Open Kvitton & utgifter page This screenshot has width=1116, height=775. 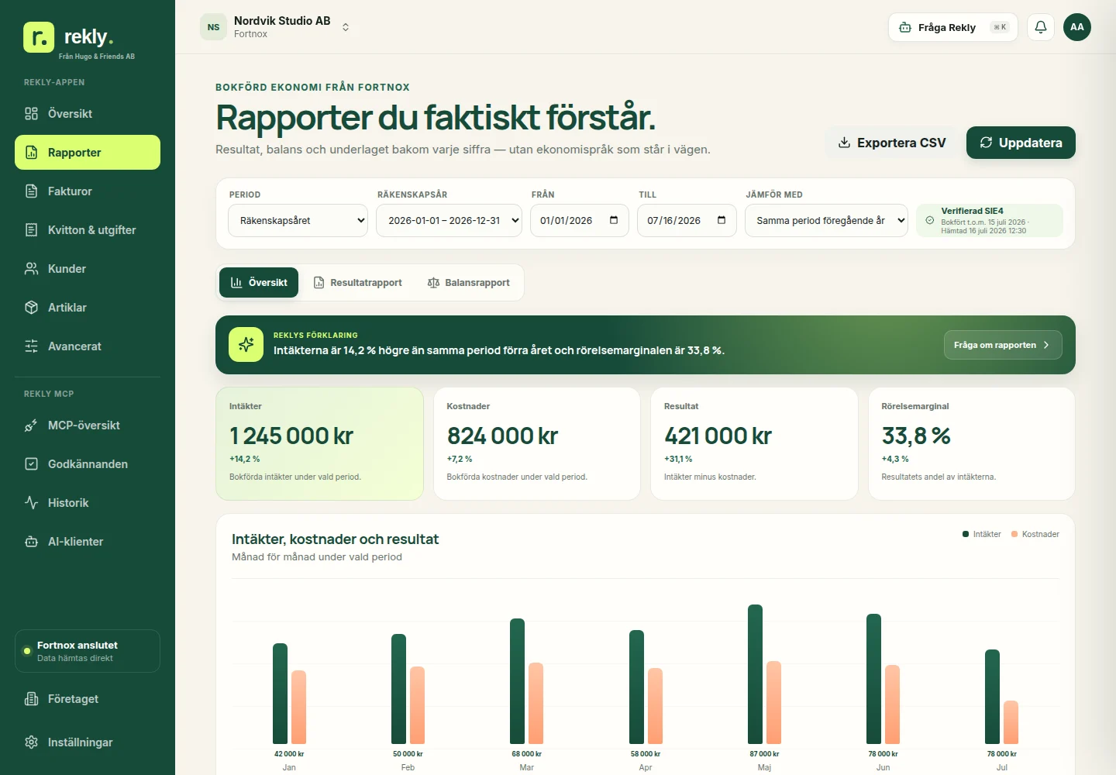88,230
